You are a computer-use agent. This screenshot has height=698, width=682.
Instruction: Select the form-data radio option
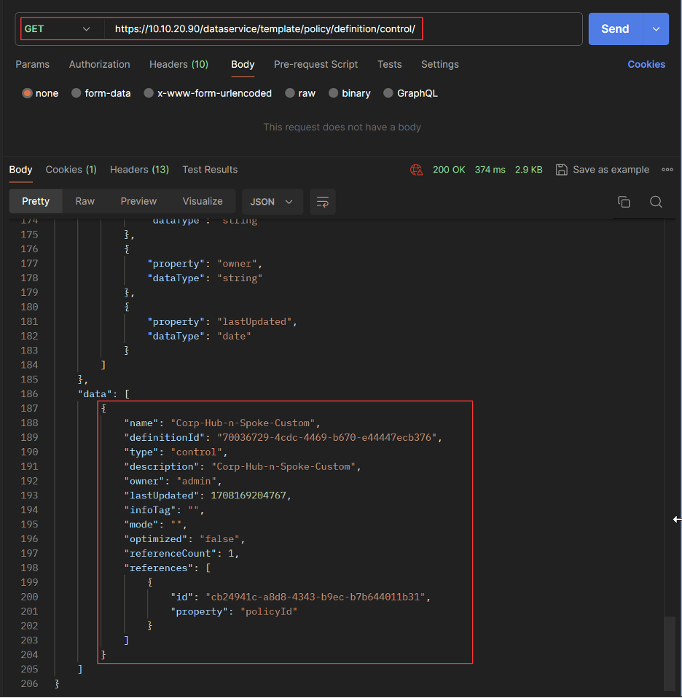click(x=77, y=93)
